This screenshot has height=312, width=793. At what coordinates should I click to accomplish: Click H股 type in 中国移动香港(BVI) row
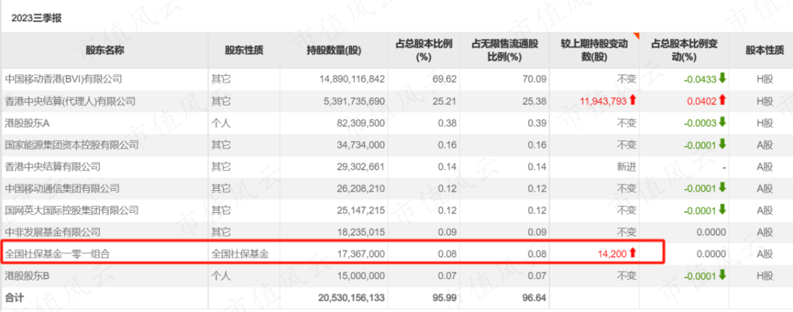tap(764, 79)
